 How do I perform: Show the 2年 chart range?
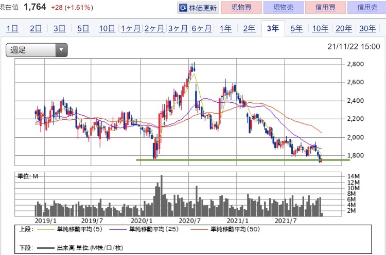(x=249, y=28)
